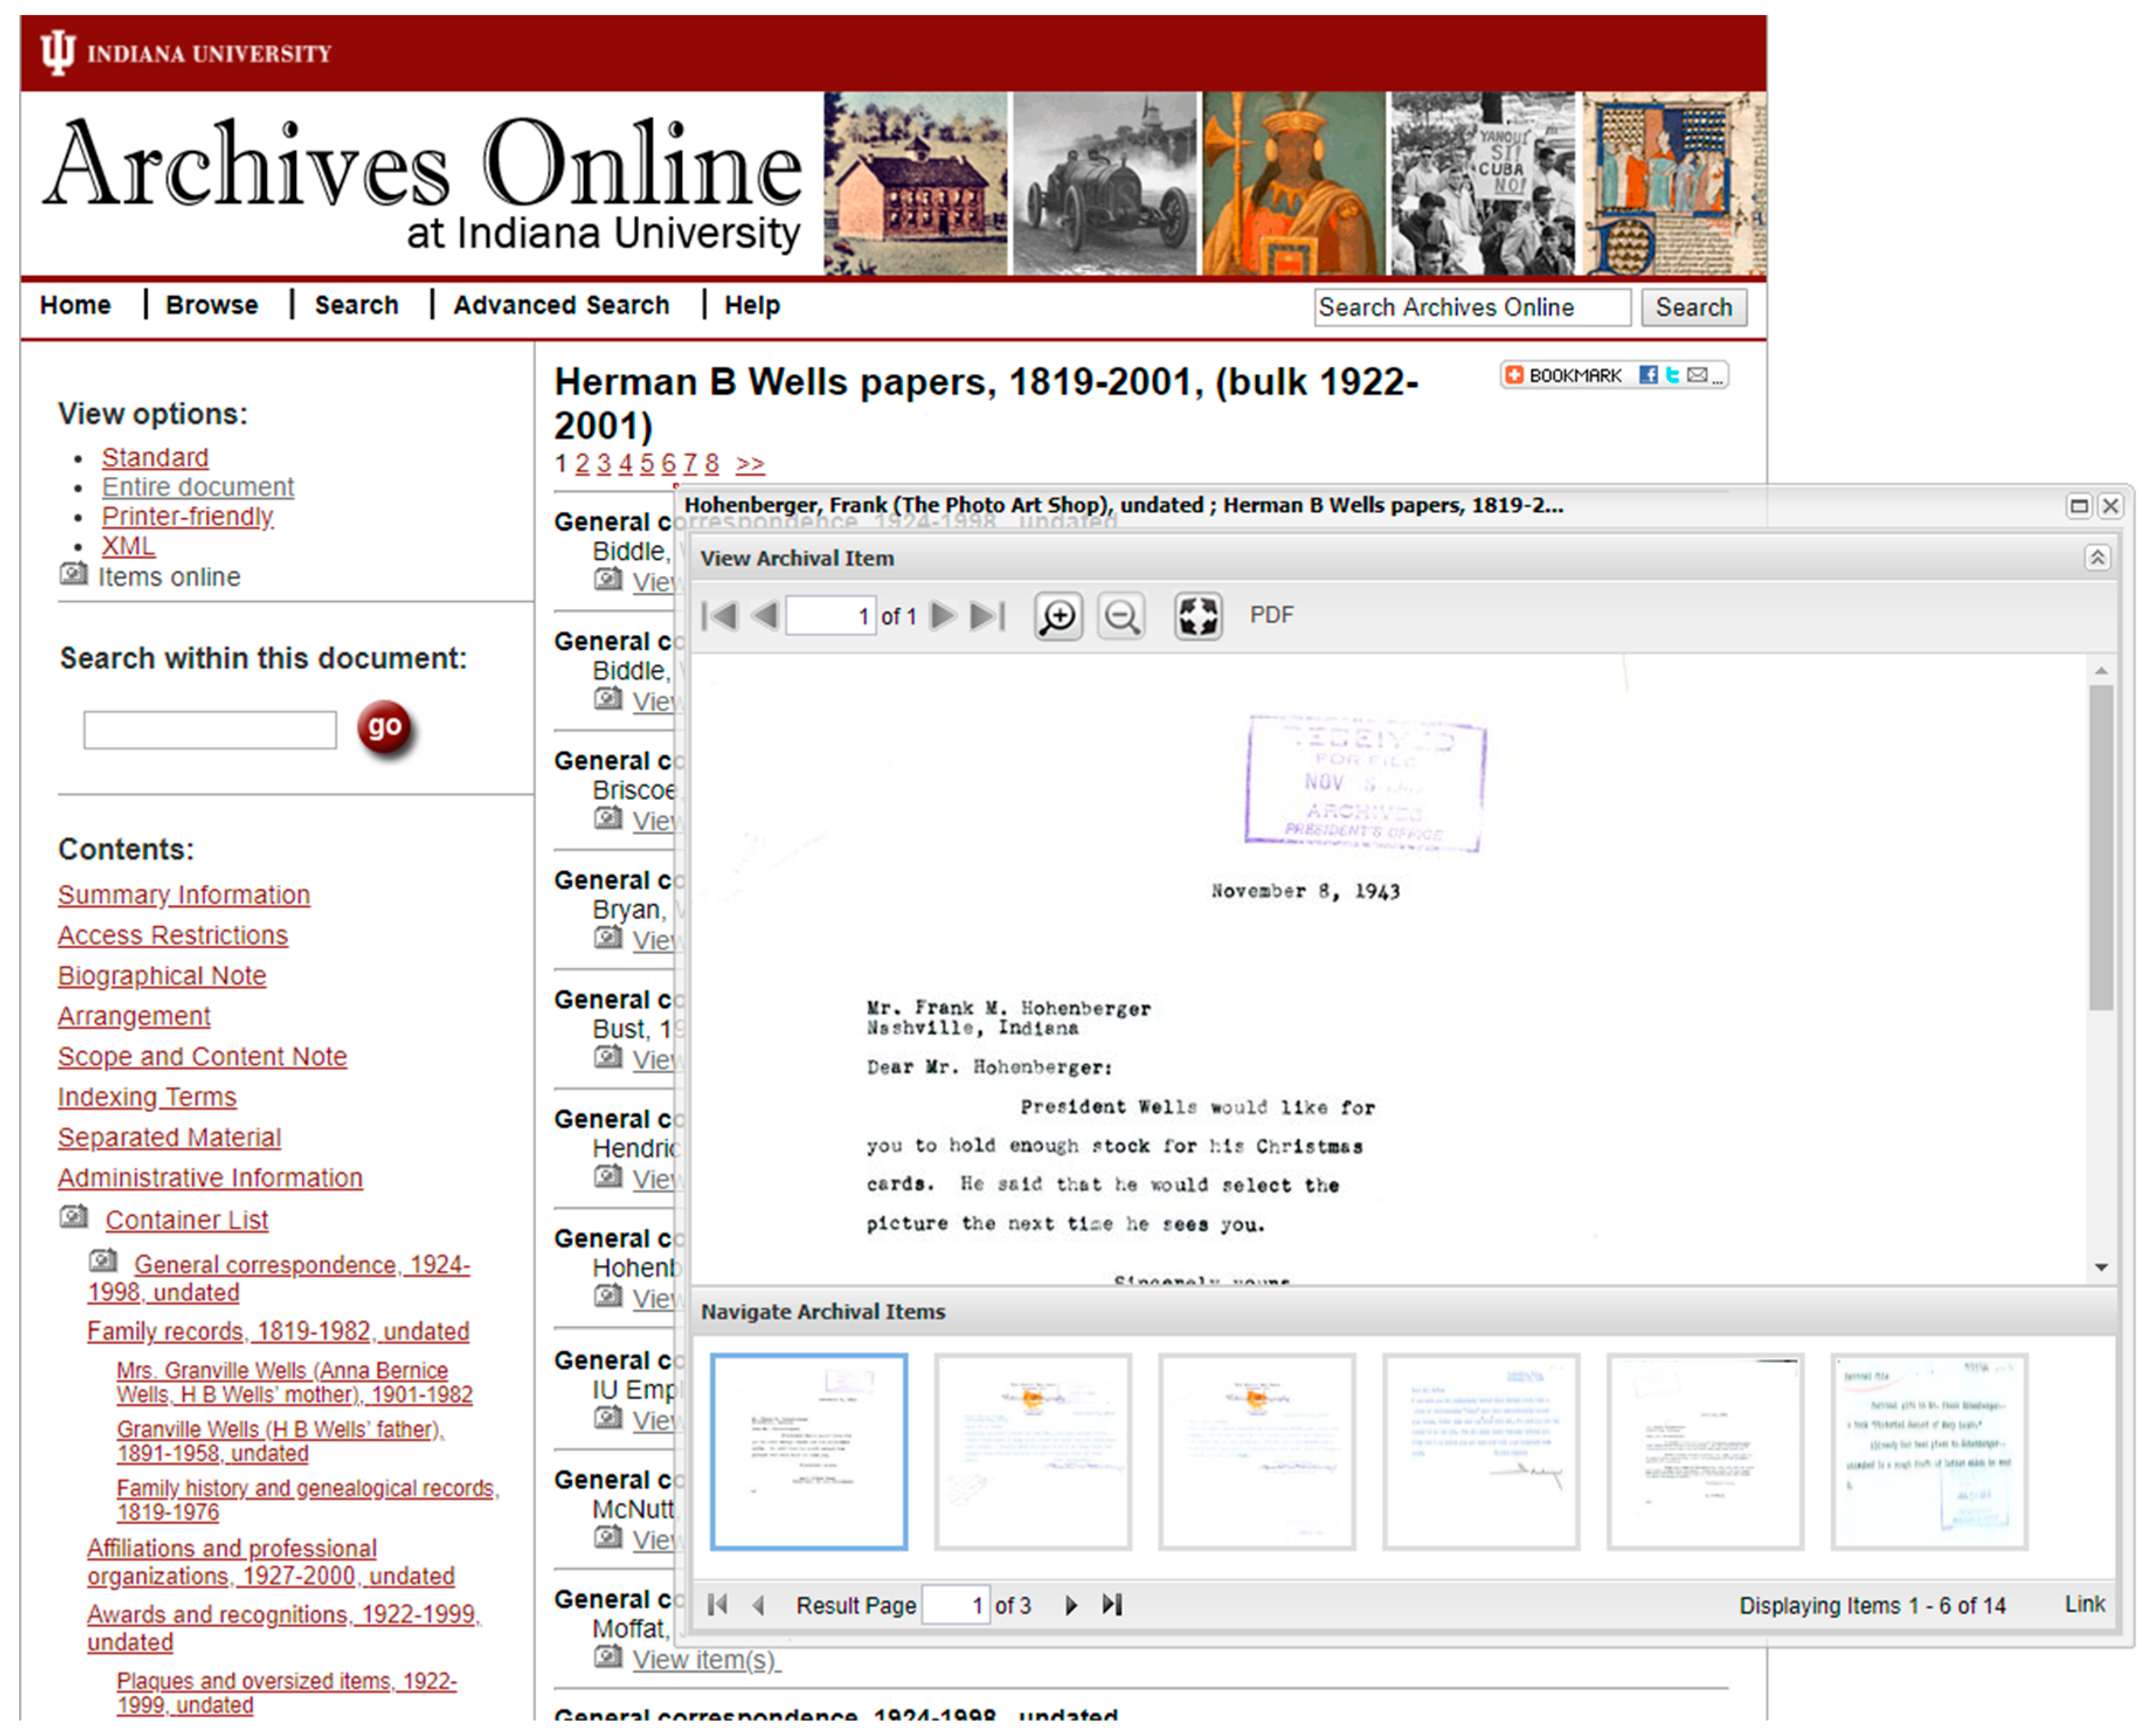Click the go button to search within document
The width and height of the screenshot is (2156, 1735).
point(386,727)
